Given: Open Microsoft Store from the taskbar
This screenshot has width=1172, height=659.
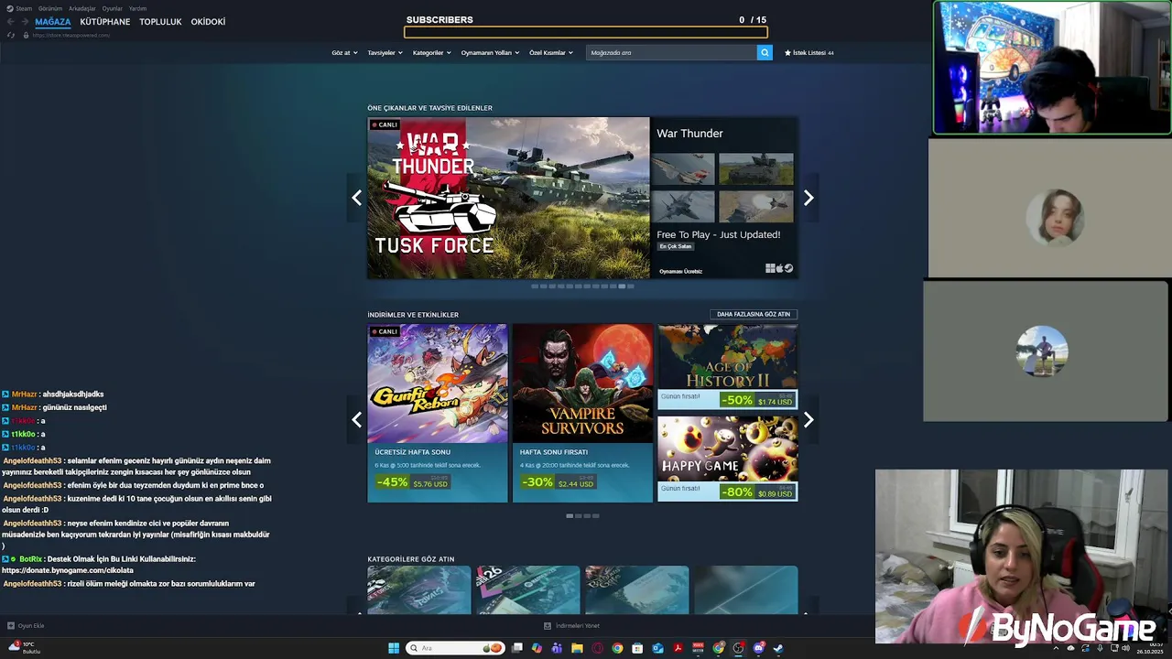Looking at the screenshot, I should click(x=637, y=648).
